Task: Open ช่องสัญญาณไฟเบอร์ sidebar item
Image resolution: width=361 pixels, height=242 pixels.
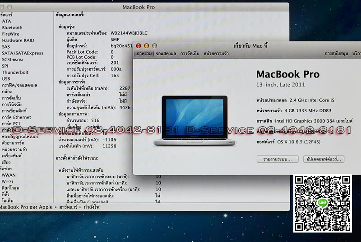Action: point(20,137)
